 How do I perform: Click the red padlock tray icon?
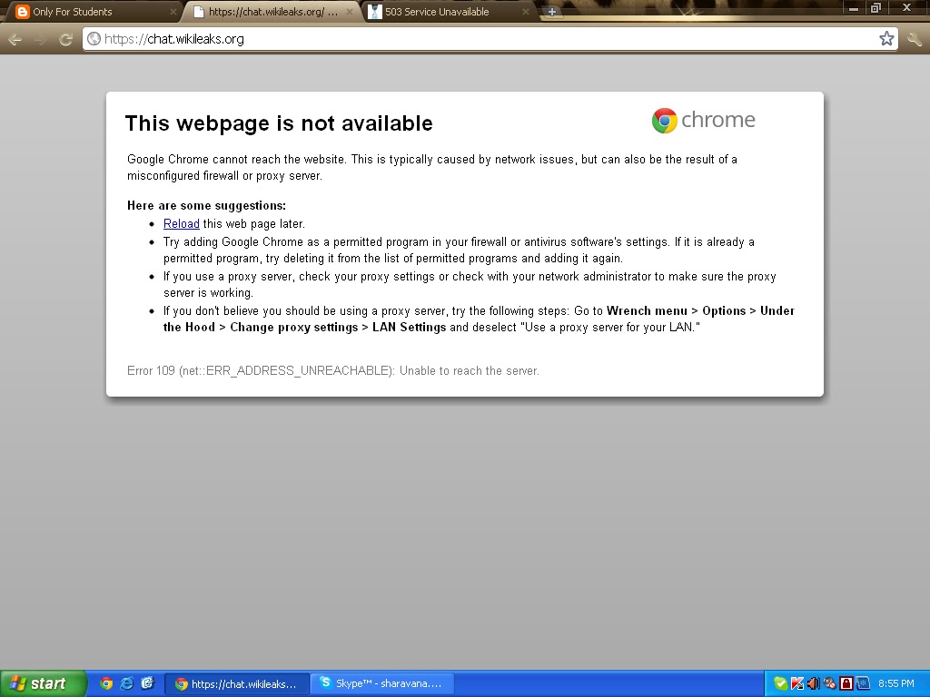[846, 683]
